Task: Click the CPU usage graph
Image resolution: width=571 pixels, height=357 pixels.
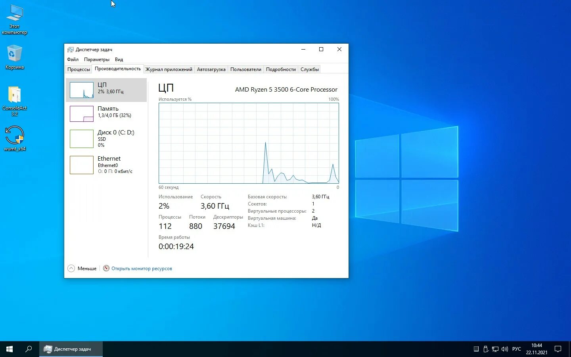Action: point(249,143)
